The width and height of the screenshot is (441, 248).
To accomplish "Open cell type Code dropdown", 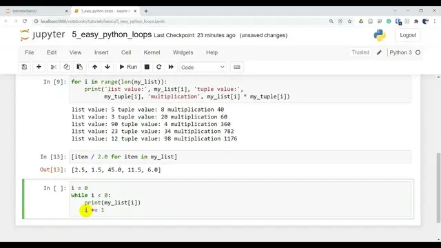I will (203, 68).
